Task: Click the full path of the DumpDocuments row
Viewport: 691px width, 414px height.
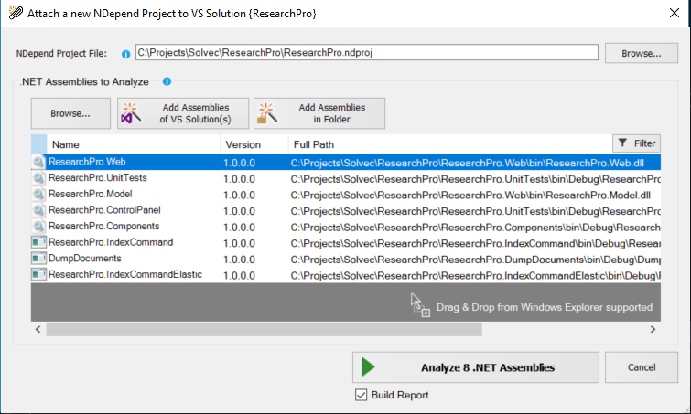Action: (476, 260)
